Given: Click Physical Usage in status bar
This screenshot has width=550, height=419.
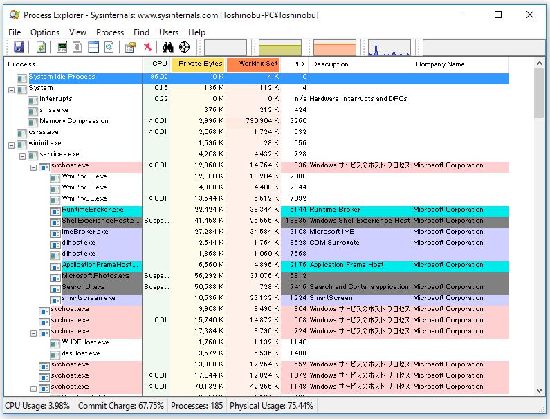Looking at the screenshot, I should point(271,406).
